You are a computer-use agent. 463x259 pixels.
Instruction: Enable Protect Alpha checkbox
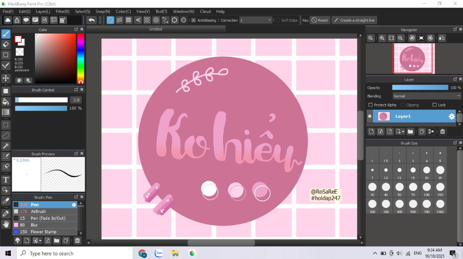(370, 105)
